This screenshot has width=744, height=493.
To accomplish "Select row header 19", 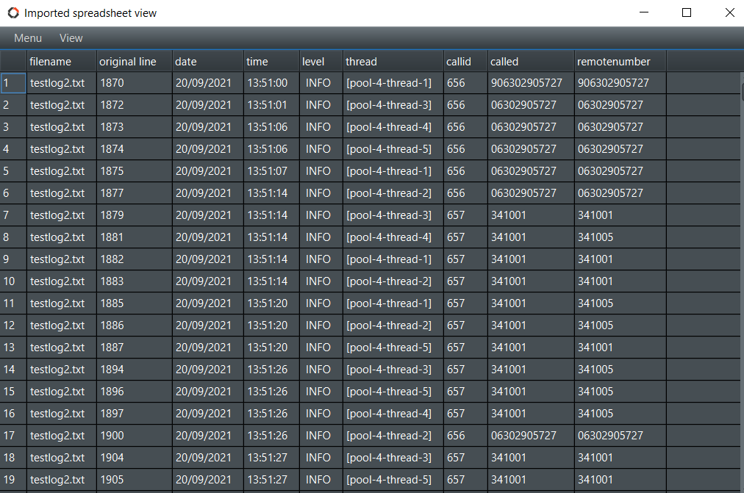I will pyautogui.click(x=13, y=480).
